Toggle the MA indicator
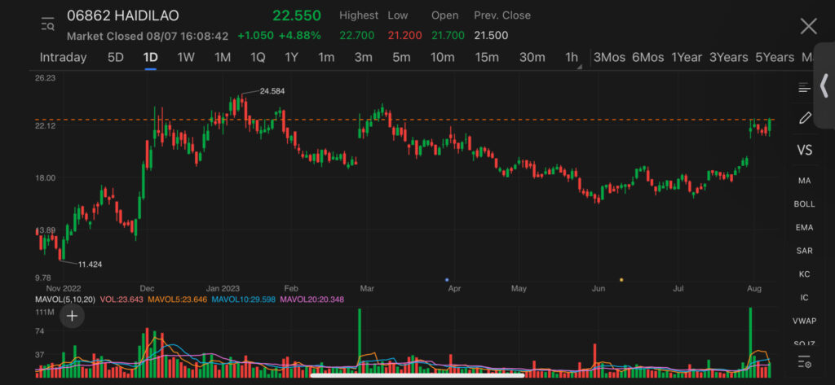The width and height of the screenshot is (835, 385). 804,181
